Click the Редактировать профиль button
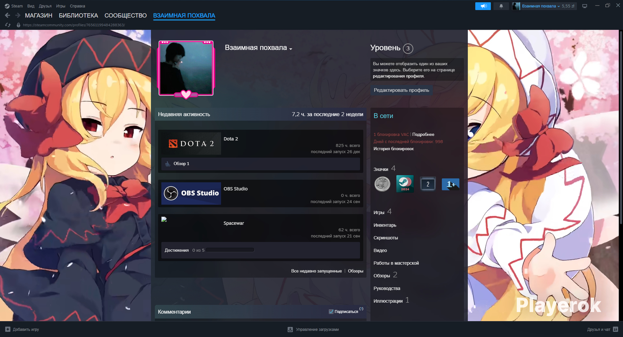The width and height of the screenshot is (623, 337). [401, 90]
